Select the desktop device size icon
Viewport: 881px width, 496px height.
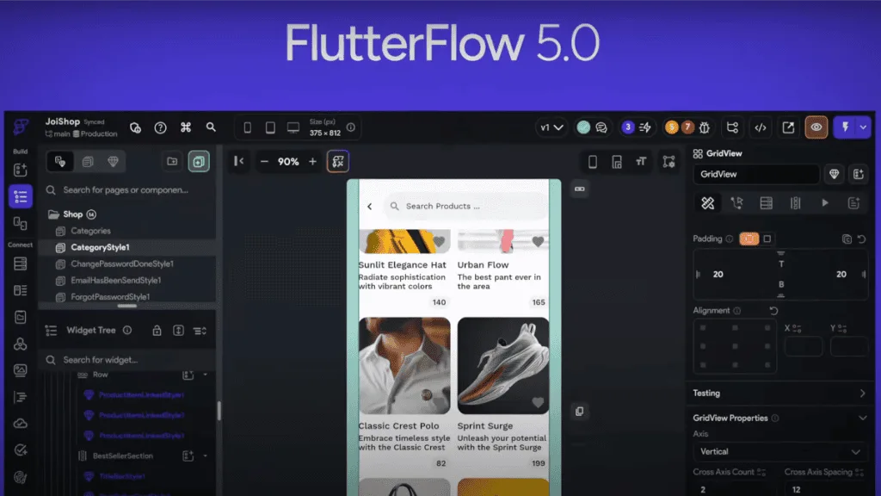(x=293, y=127)
